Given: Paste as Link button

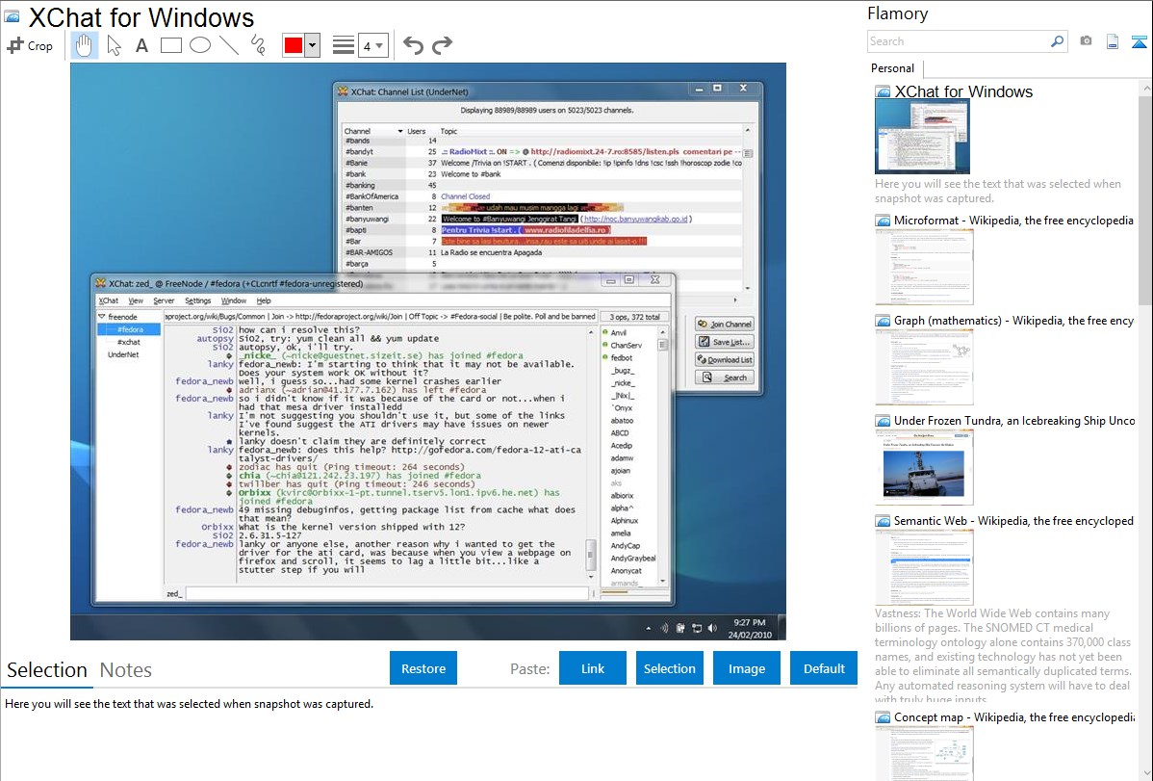Looking at the screenshot, I should (593, 668).
